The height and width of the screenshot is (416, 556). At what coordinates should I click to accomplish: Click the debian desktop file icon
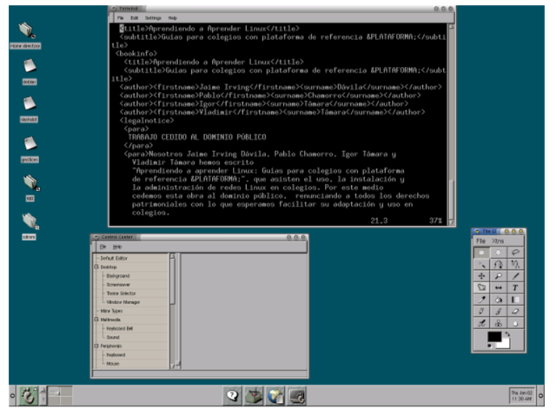29,72
